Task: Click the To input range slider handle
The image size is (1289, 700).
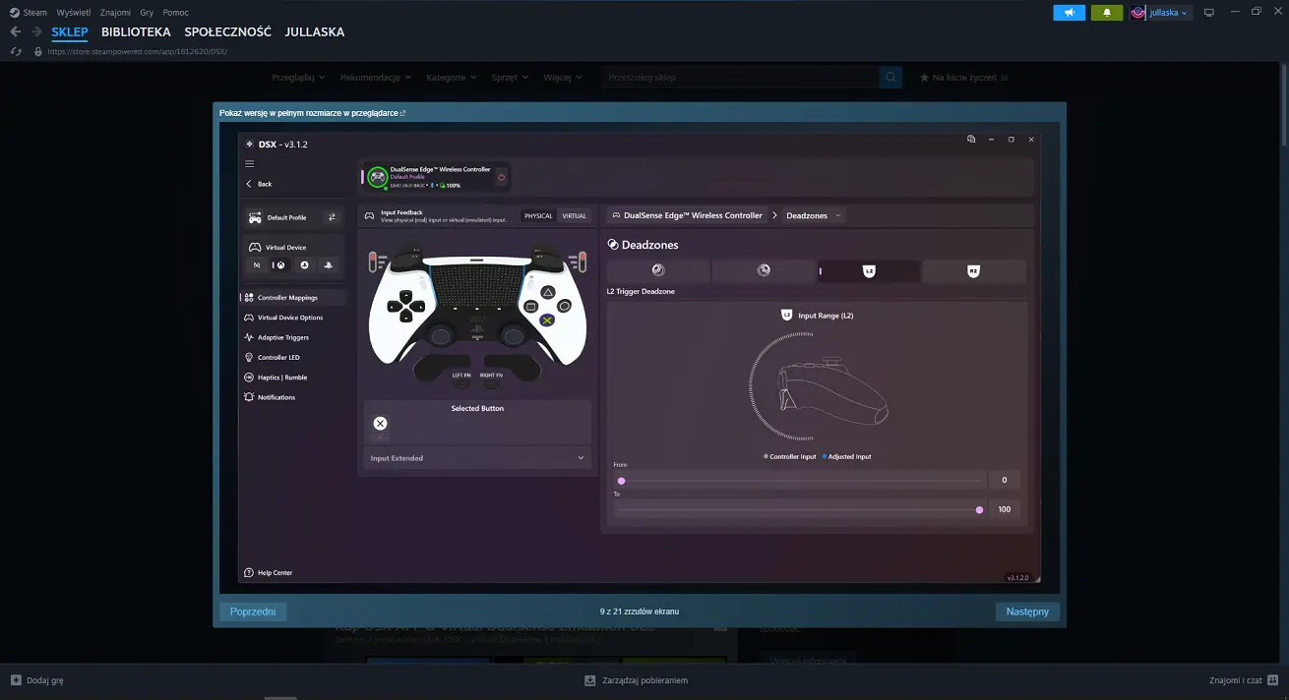Action: [979, 509]
